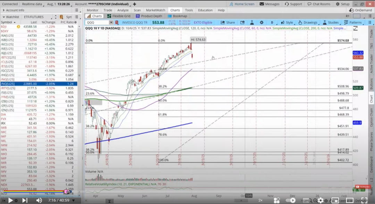
Task: Click the orange symbol-link 2 icon
Action: pos(61,17)
